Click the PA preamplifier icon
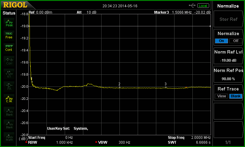Viewport: 245px width, 147px height. point(9,87)
